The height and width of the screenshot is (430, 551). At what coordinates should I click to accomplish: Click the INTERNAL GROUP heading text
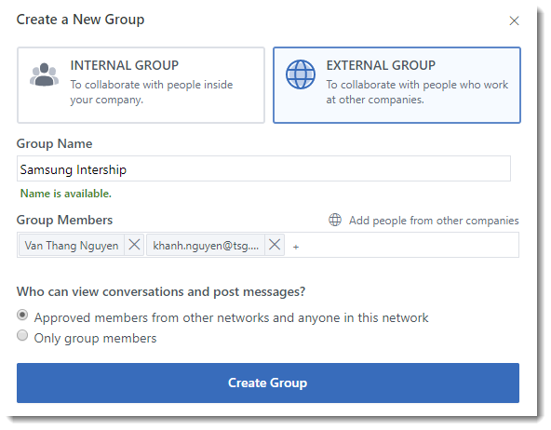[x=125, y=65]
